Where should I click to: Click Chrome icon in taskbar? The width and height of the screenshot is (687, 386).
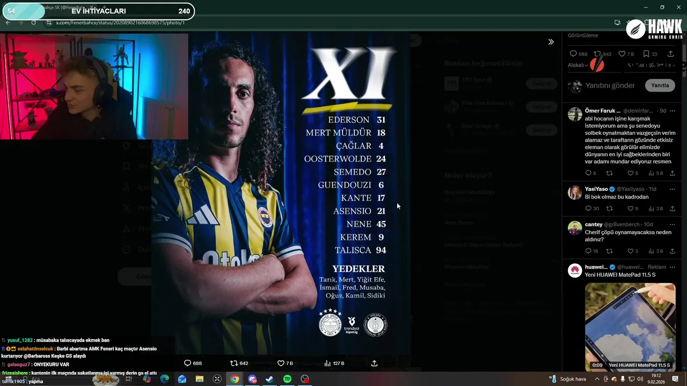tap(235, 379)
